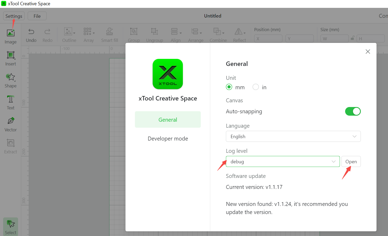Activate the Text tool
388x236 pixels.
click(x=10, y=99)
